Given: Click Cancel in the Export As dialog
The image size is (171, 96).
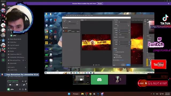Looking at the screenshot, I should coord(123,65).
